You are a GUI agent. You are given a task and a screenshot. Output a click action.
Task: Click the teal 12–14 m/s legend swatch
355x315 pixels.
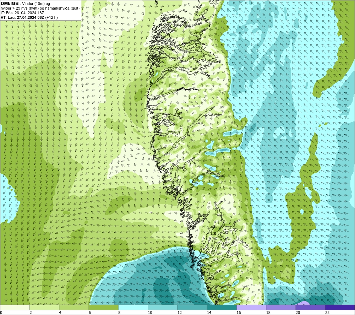192,307
